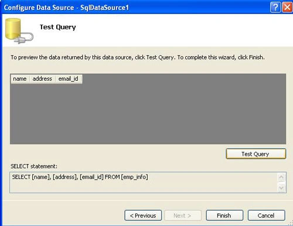
Task: Click the SELECT statement scroll up arrow
Action: (281, 177)
